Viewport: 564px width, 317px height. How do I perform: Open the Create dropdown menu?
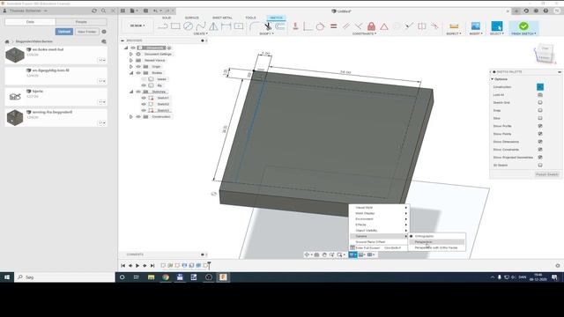[200, 33]
